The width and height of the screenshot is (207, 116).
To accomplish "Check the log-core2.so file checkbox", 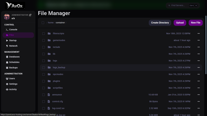I will click(43, 108).
